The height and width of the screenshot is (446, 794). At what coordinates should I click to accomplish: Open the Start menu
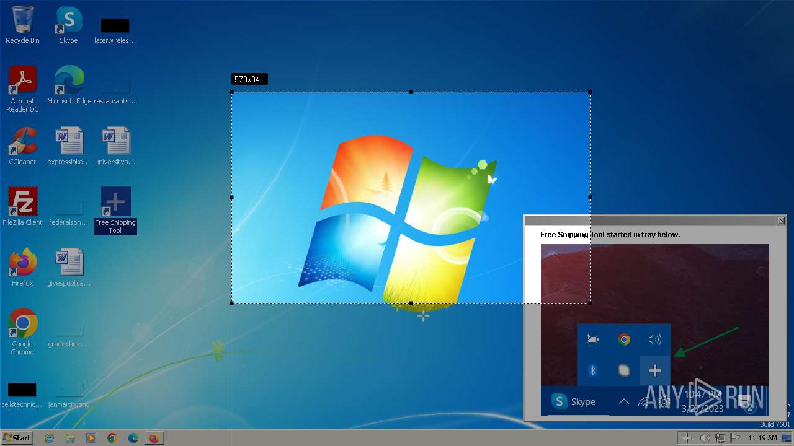tap(17, 438)
